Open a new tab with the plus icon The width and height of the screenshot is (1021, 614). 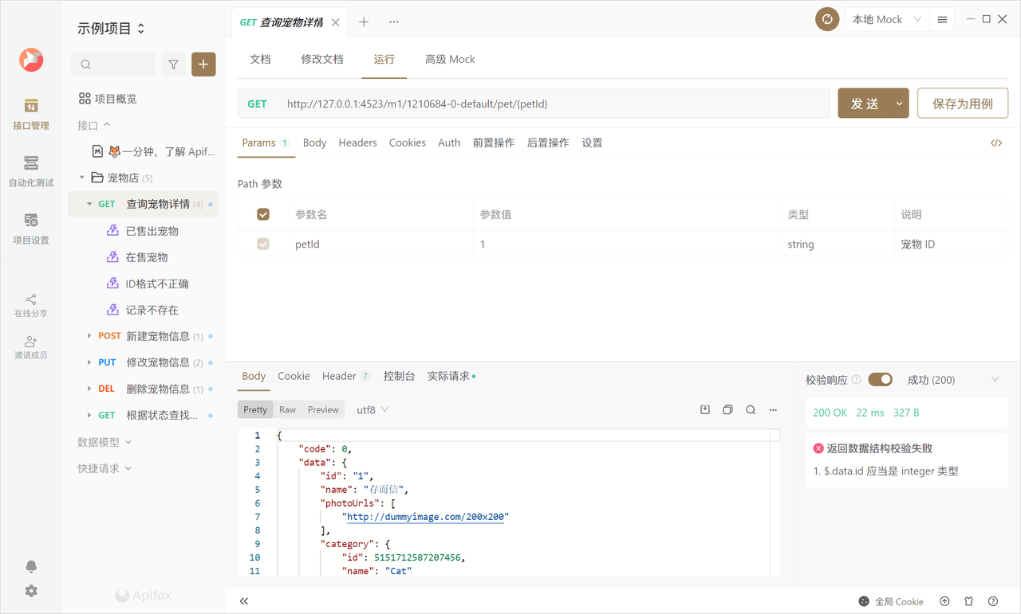(364, 22)
